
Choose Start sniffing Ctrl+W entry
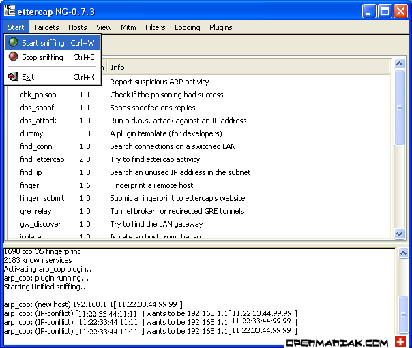point(53,42)
